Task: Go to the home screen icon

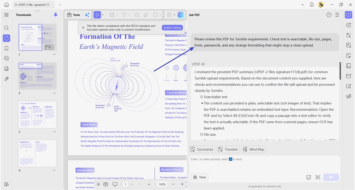Action: pos(6,5)
